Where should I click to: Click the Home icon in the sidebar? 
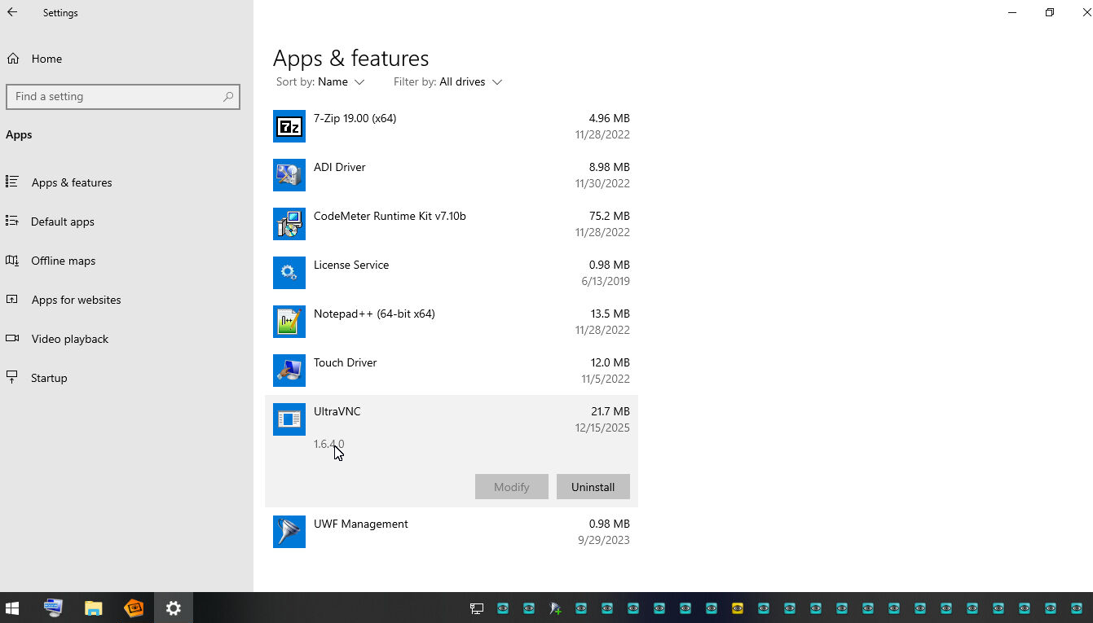(x=13, y=59)
